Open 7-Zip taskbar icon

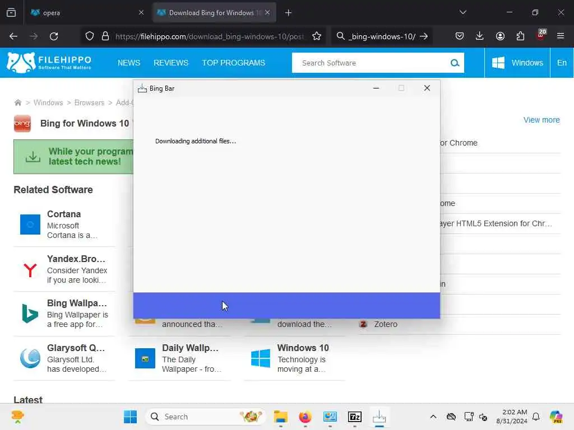[x=355, y=417]
